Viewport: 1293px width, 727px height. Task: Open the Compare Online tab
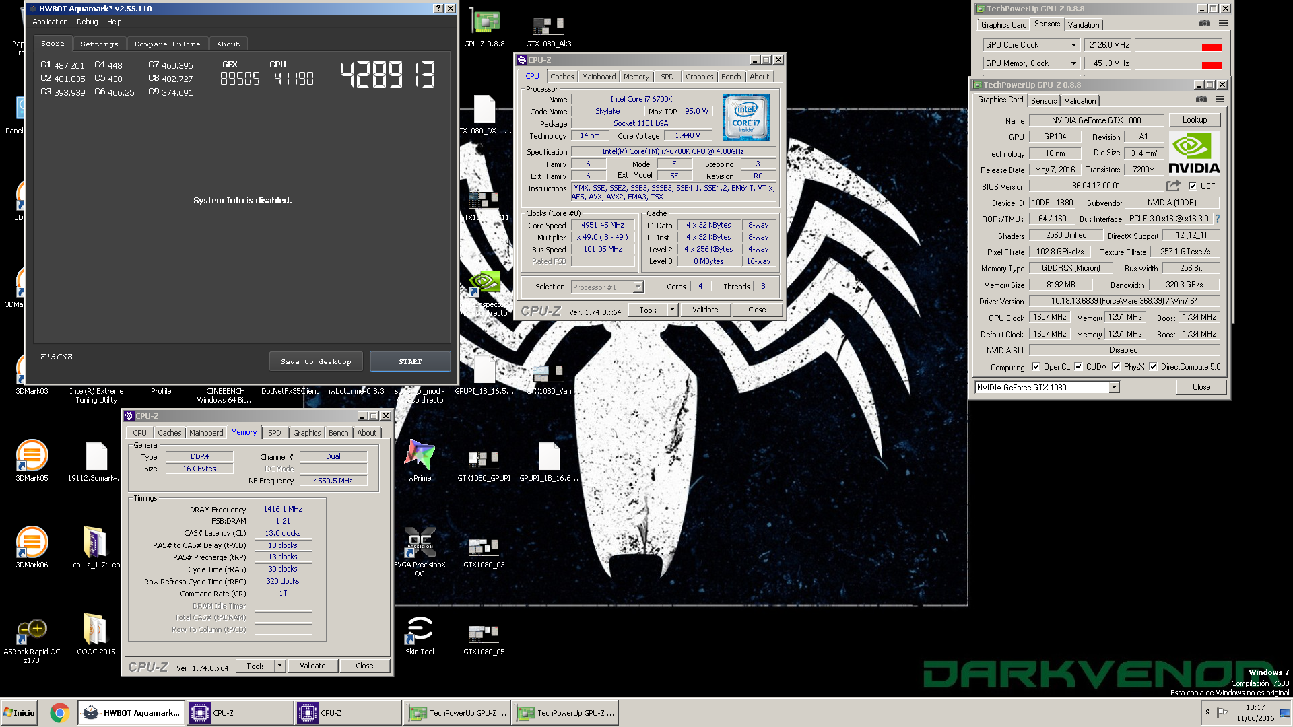[167, 44]
